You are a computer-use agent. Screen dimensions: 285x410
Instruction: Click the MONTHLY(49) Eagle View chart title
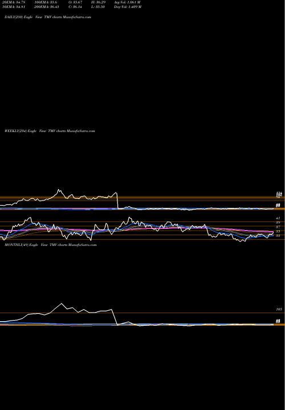[x=51, y=245]
